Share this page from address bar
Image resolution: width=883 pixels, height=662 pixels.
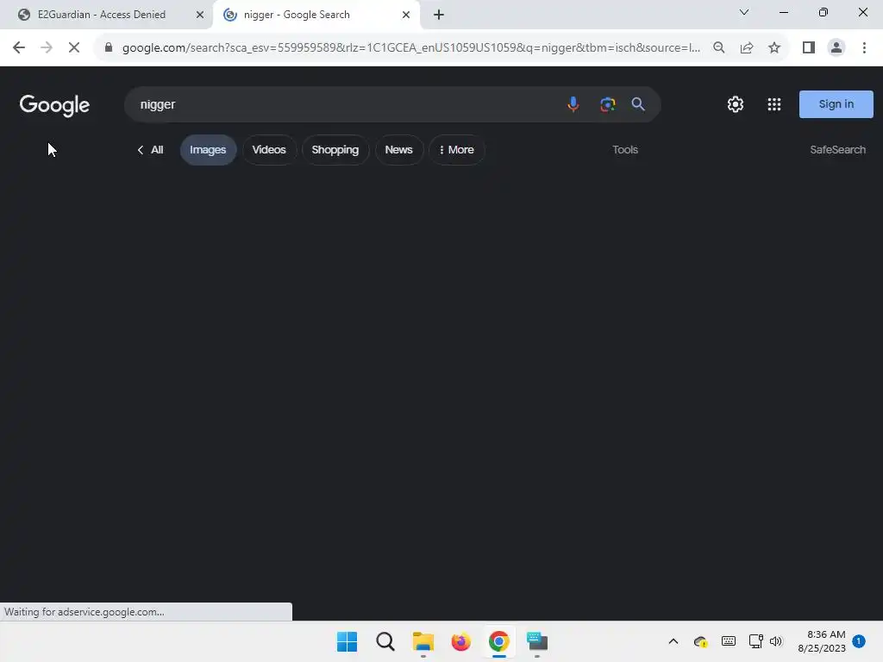coord(747,48)
